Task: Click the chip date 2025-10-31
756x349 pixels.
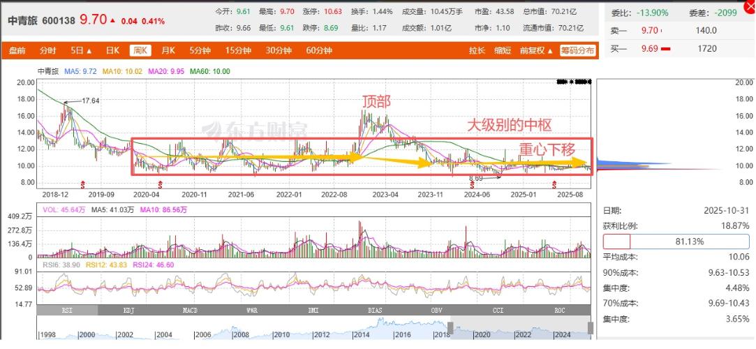Action: (x=727, y=211)
